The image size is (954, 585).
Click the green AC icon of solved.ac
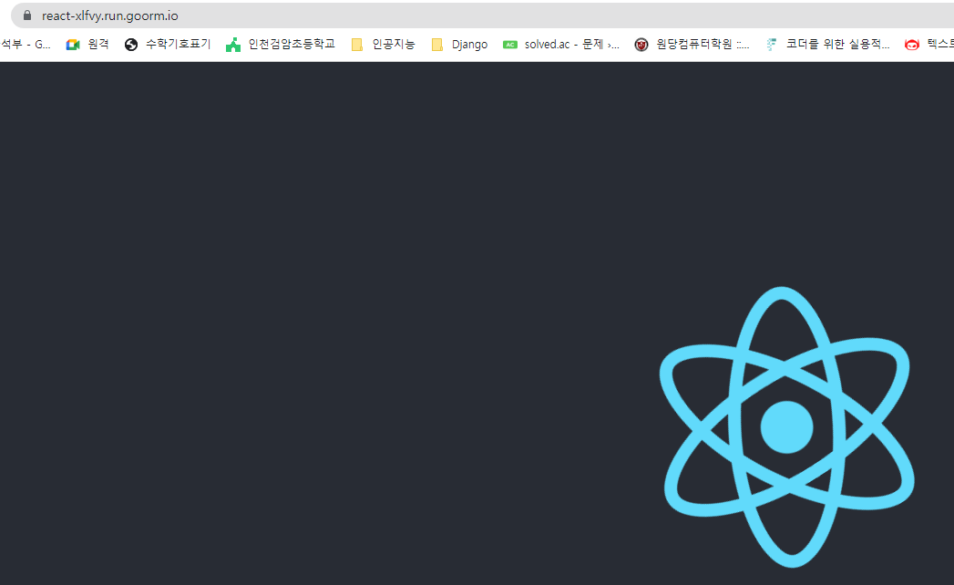[510, 45]
